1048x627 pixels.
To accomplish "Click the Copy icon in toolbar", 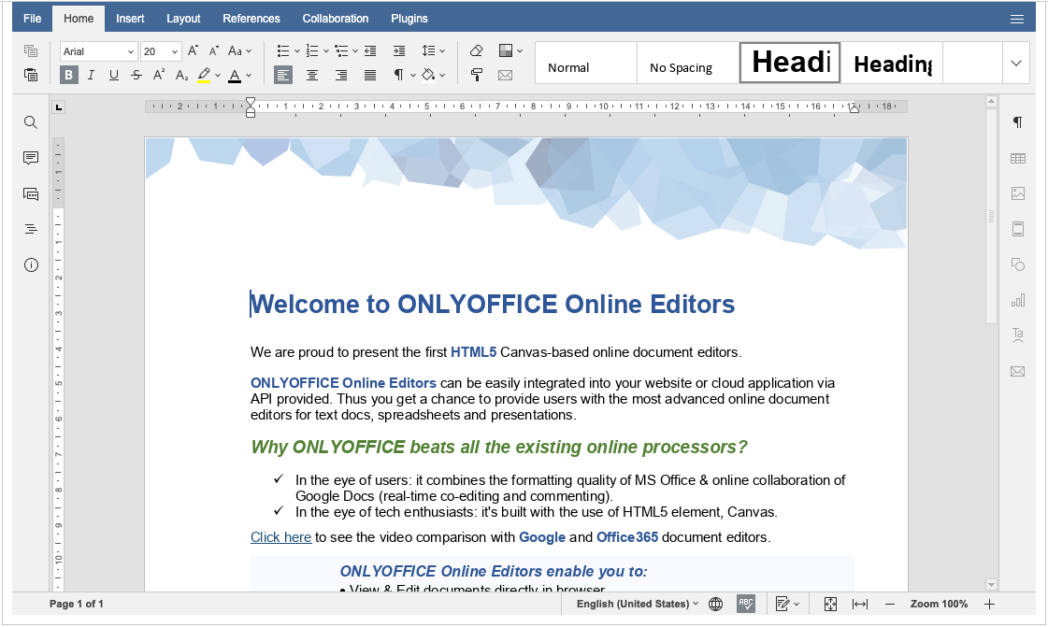I will [31, 50].
